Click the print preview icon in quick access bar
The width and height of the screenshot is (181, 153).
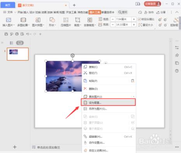click(x=22, y=34)
